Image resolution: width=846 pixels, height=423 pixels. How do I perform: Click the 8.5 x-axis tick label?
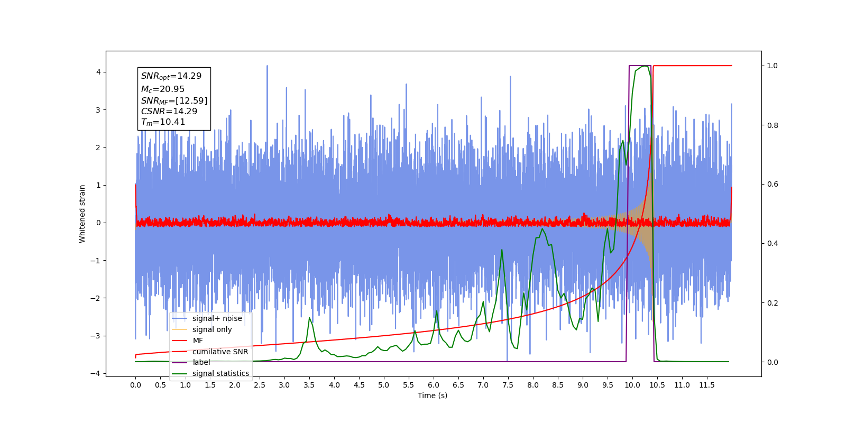(558, 385)
